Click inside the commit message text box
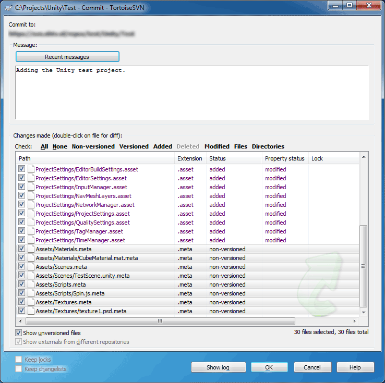The image size is (385, 383). coord(192,92)
